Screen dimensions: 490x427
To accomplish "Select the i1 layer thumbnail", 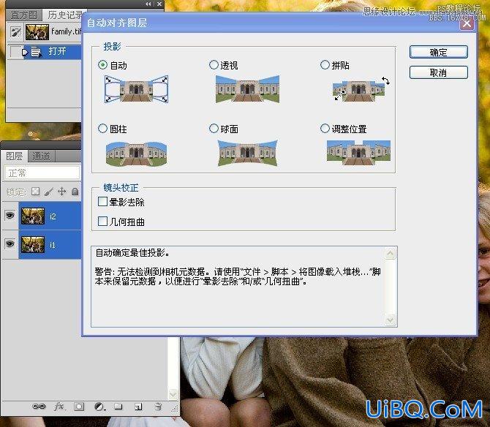I will point(33,244).
